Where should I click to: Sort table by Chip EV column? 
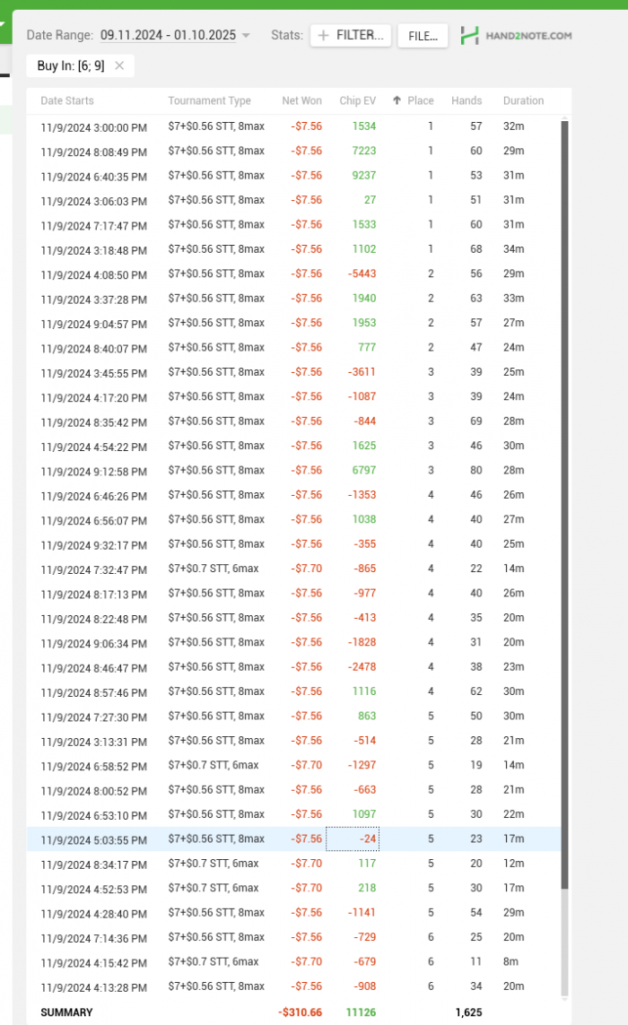click(357, 100)
